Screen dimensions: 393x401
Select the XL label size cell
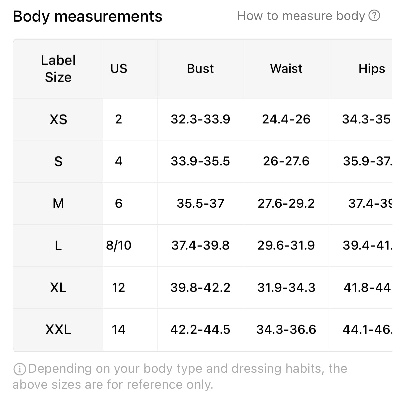[58, 288]
